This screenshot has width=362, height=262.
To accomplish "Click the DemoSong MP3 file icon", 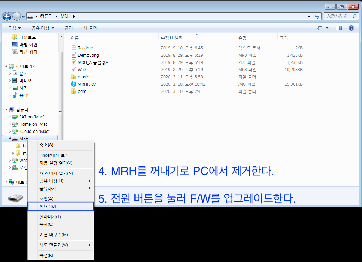I will [x=73, y=55].
